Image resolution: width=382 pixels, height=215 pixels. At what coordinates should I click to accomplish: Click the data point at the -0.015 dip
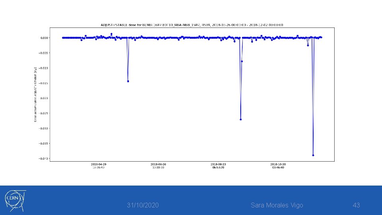click(x=128, y=81)
